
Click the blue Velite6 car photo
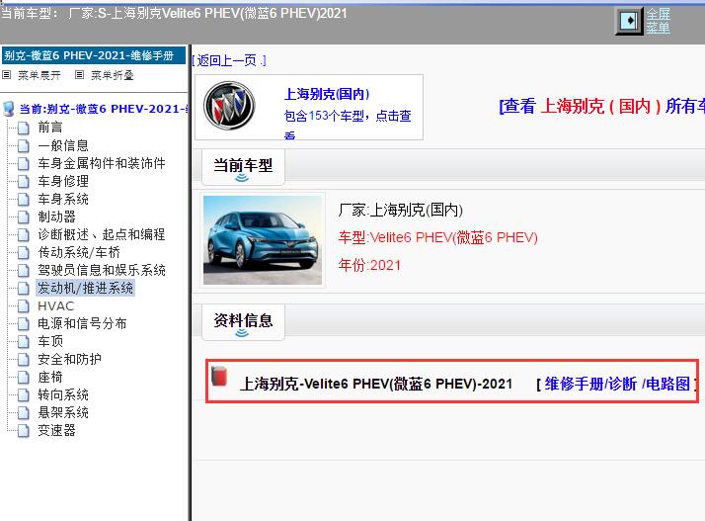pos(263,240)
